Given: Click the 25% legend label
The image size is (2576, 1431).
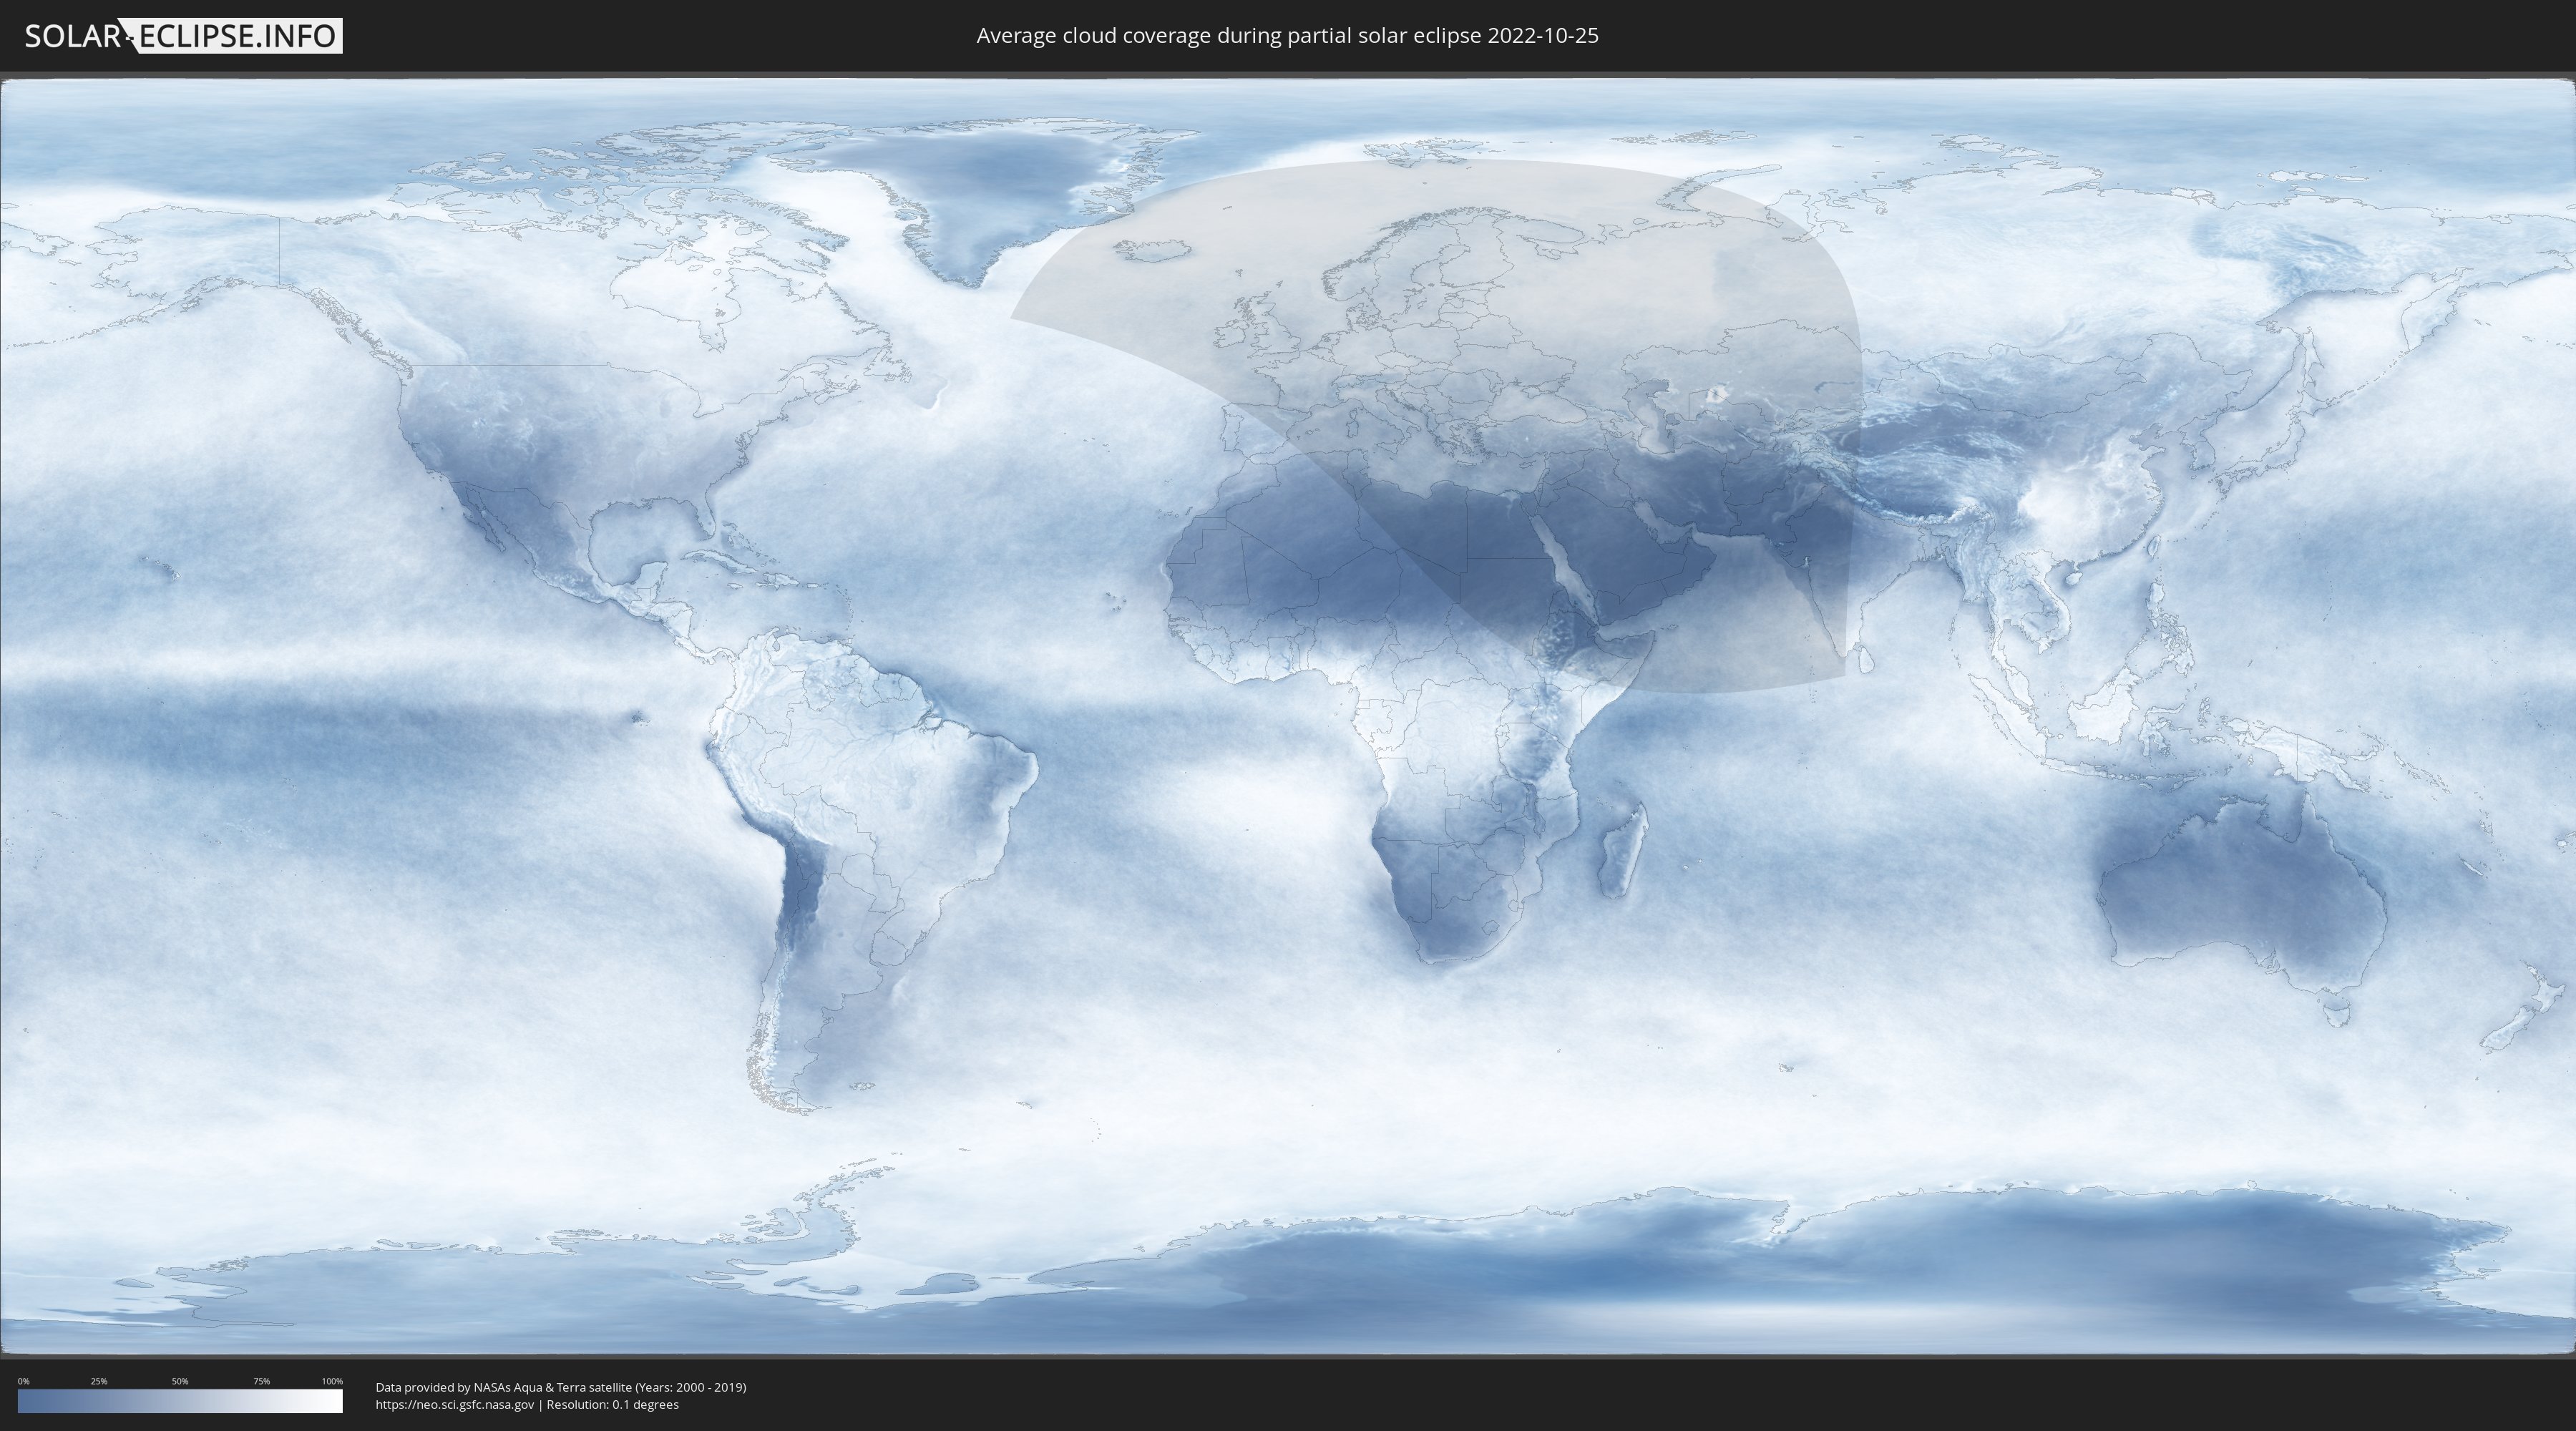Looking at the screenshot, I should pyautogui.click(x=99, y=1381).
